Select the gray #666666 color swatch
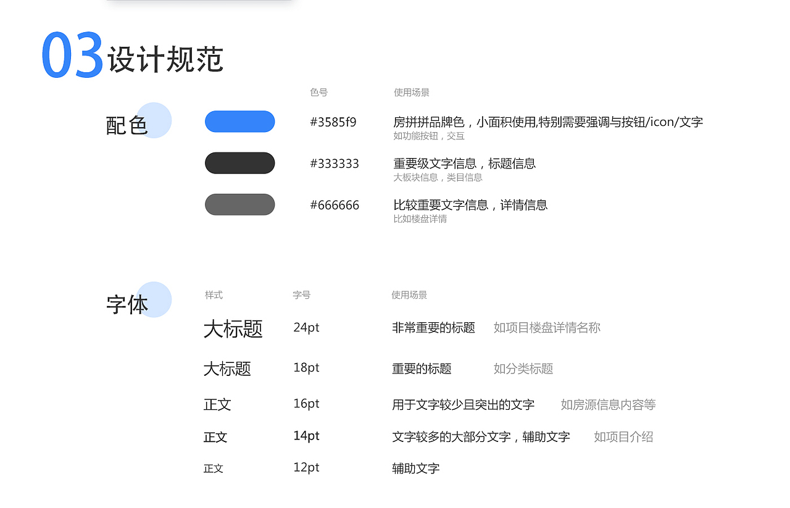This screenshot has width=790, height=508. coord(239,204)
